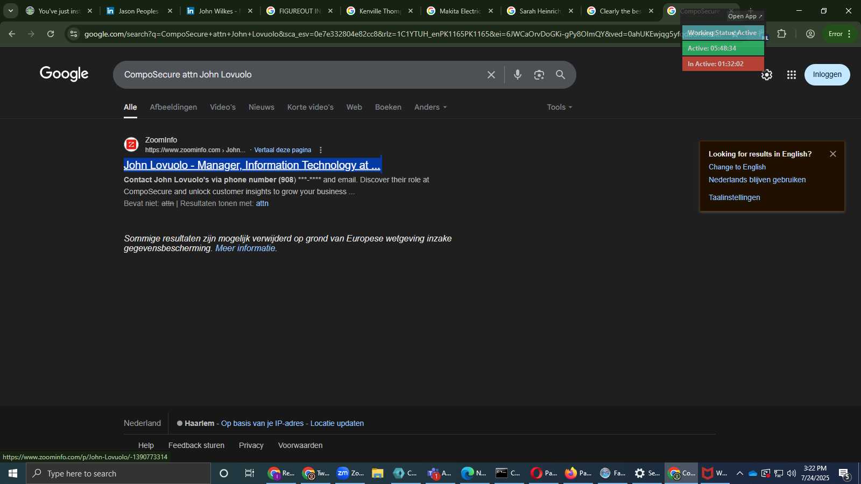Select the Afbeeldingen search filter

173,107
